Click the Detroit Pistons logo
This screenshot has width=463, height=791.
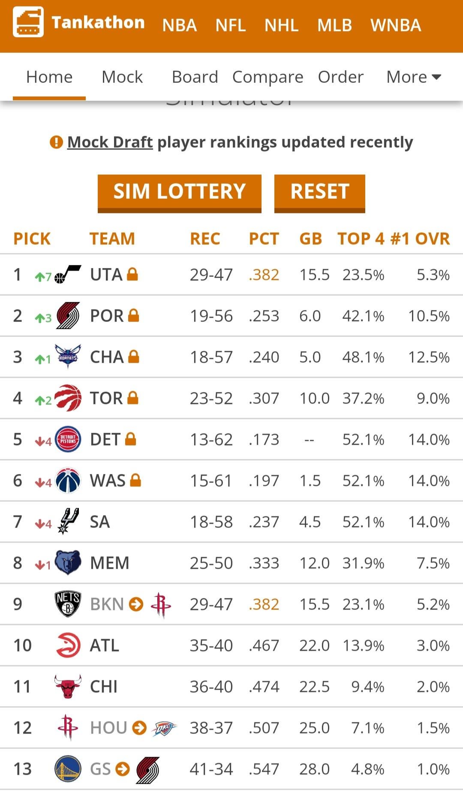point(68,439)
